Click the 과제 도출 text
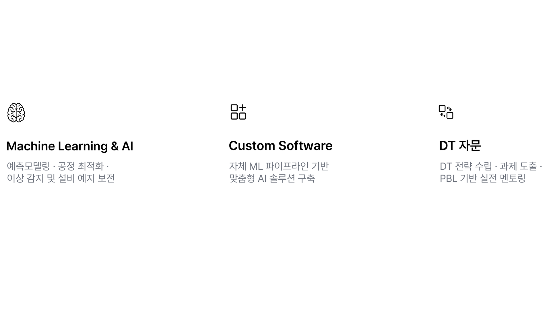 [518, 166]
